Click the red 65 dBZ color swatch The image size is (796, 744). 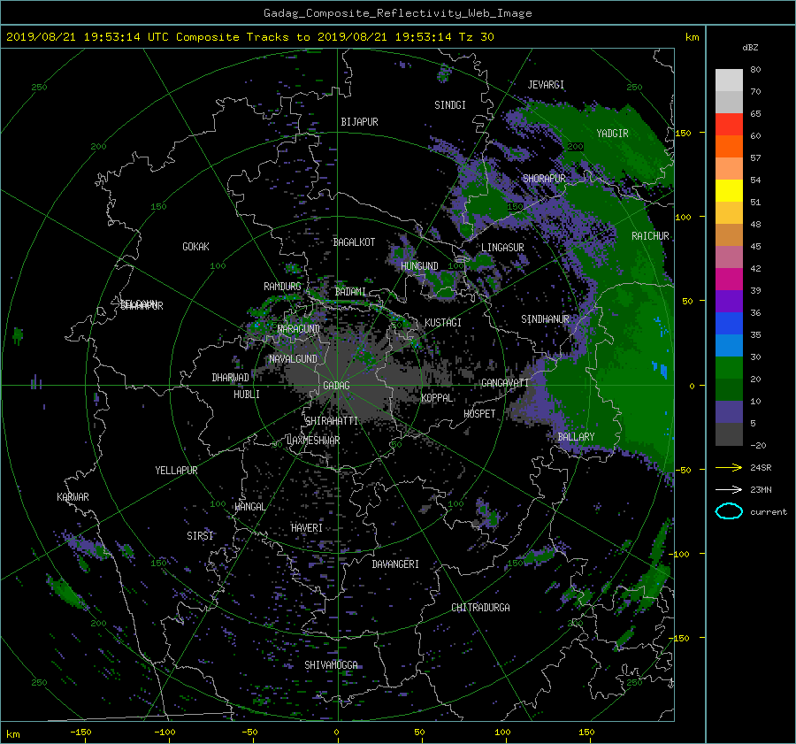729,125
